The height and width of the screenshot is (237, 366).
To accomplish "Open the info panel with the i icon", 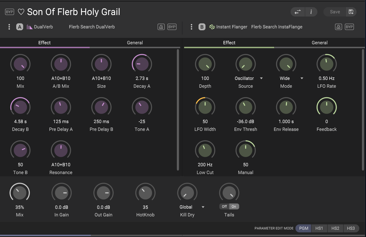I will pyautogui.click(x=311, y=12).
